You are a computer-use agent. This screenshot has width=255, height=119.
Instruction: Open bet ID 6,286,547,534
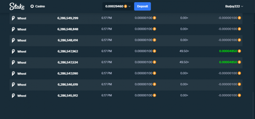[x=68, y=62]
